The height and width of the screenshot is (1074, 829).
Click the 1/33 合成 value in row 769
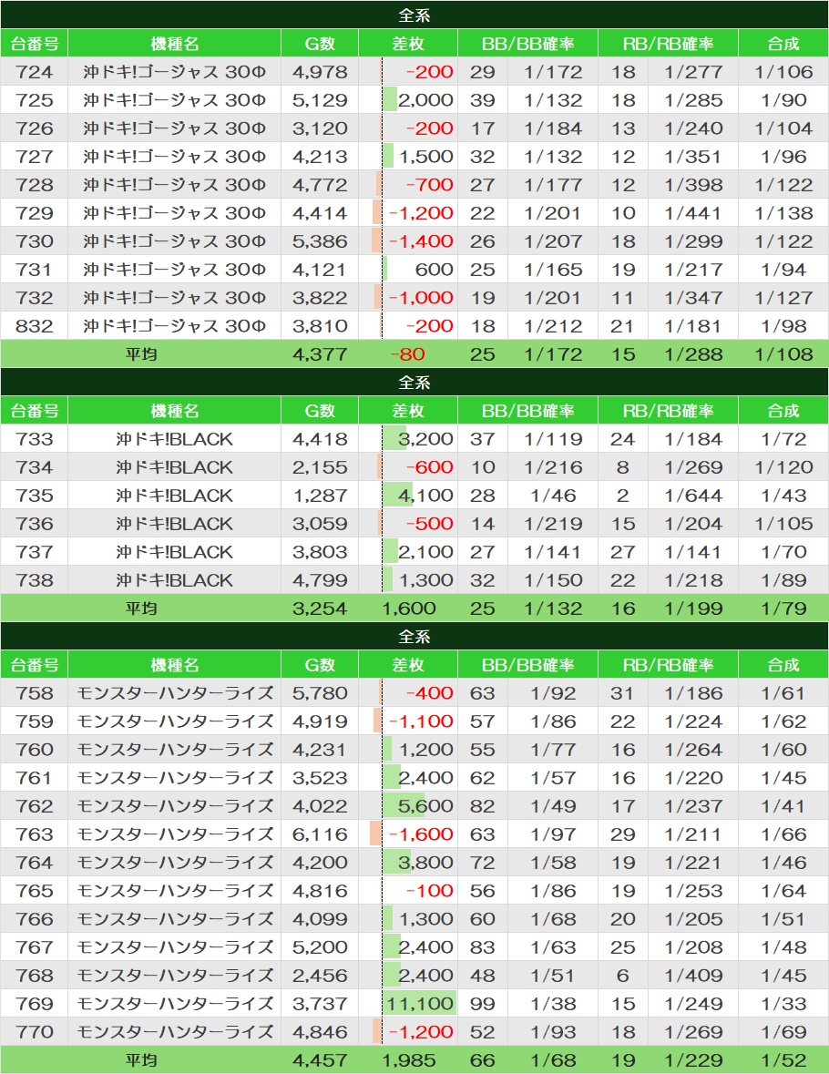783,1004
